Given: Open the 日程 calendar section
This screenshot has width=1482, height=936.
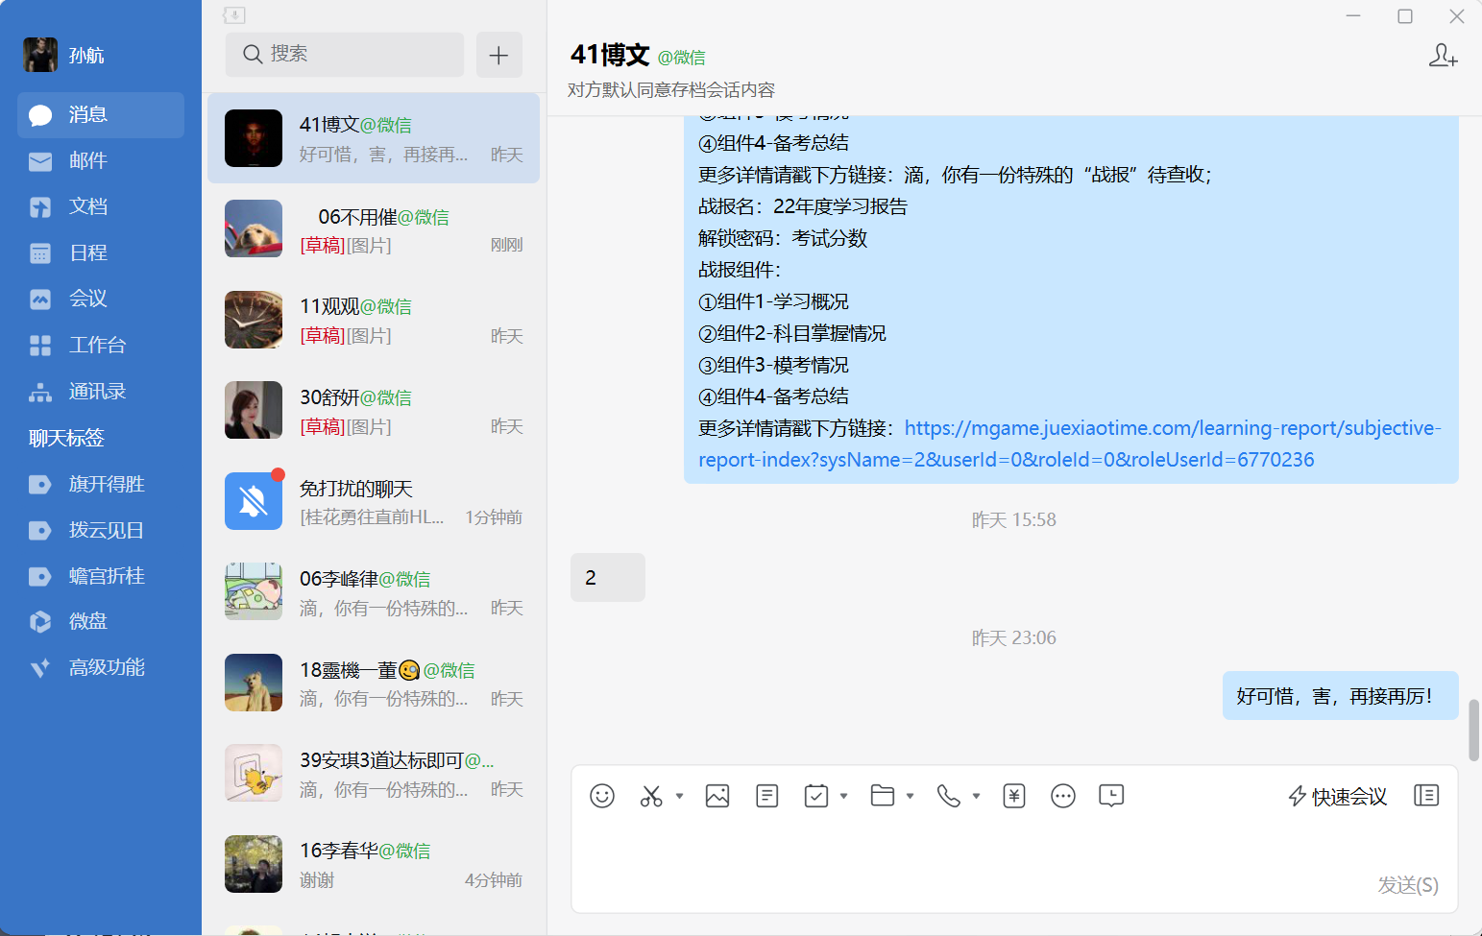Looking at the screenshot, I should [101, 253].
